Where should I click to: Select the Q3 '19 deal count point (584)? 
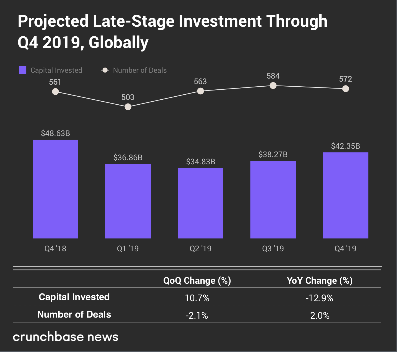point(273,86)
